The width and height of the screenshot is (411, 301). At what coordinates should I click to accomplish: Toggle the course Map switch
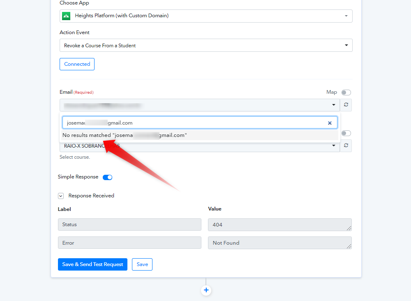(346, 133)
